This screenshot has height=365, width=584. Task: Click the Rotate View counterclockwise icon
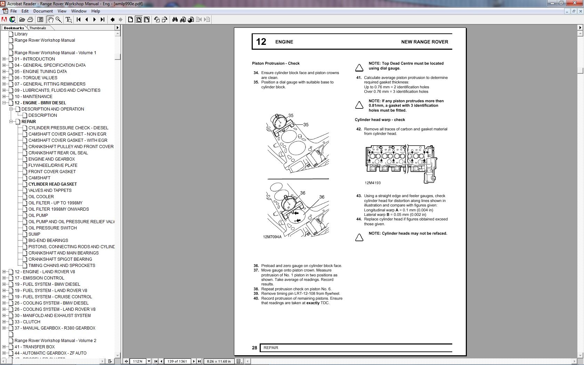pyautogui.click(x=157, y=19)
